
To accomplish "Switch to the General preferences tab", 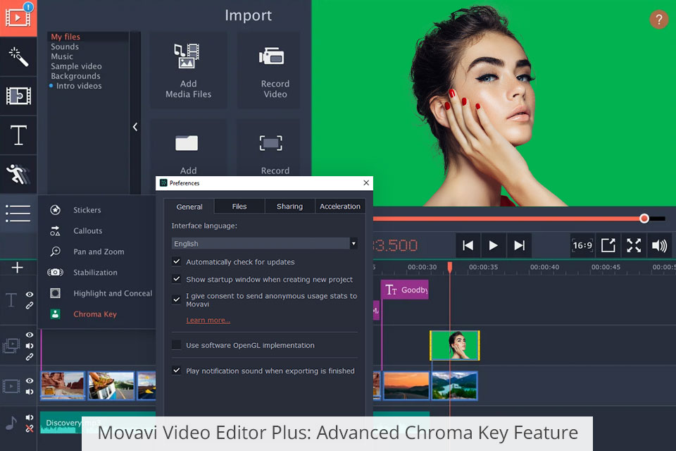I will tap(189, 206).
